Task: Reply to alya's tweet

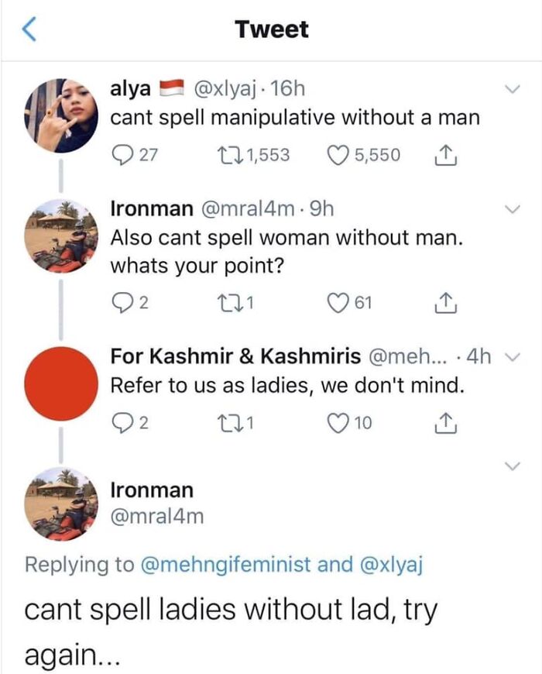Action: pyautogui.click(x=123, y=155)
